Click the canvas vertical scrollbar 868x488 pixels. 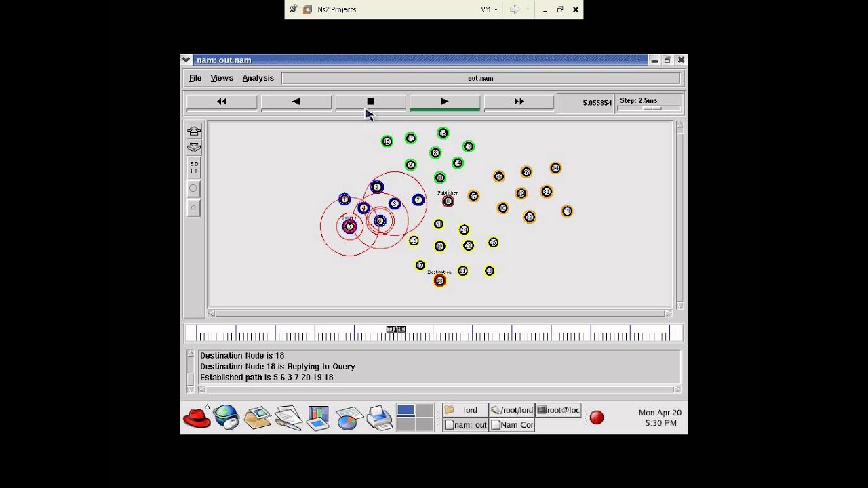pos(679,216)
